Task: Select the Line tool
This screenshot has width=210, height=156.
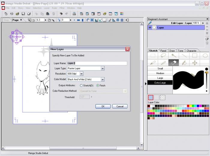Action: click(x=184, y=56)
